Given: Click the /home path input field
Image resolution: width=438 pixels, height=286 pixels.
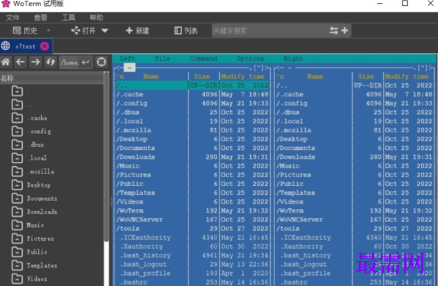Looking at the screenshot, I should tap(69, 62).
